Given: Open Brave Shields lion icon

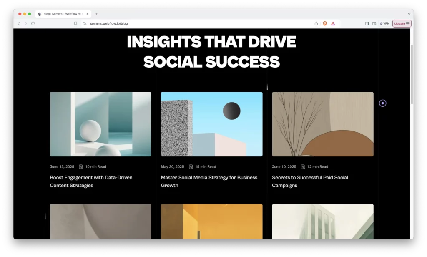Looking at the screenshot, I should point(325,23).
